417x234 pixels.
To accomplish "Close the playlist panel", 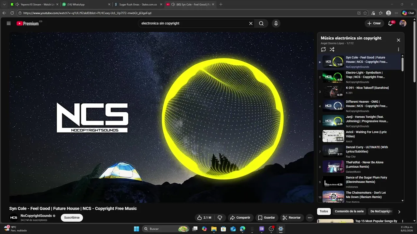I will tap(398, 40).
